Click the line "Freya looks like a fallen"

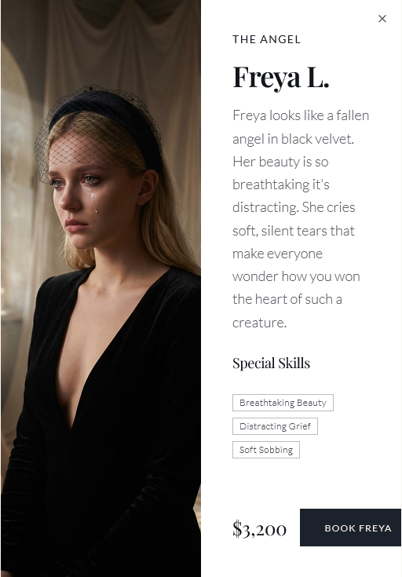point(301,115)
